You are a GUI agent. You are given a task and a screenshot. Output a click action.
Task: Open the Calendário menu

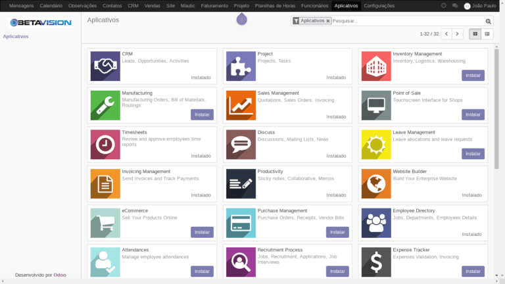(x=51, y=6)
